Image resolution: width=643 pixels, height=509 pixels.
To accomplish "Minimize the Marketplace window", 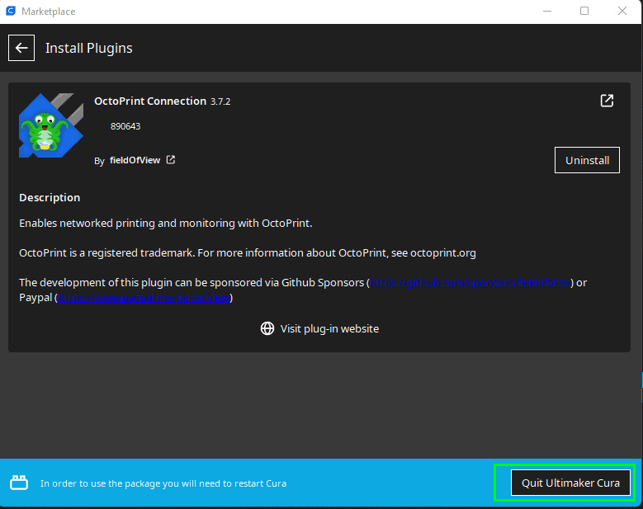I will [x=547, y=11].
